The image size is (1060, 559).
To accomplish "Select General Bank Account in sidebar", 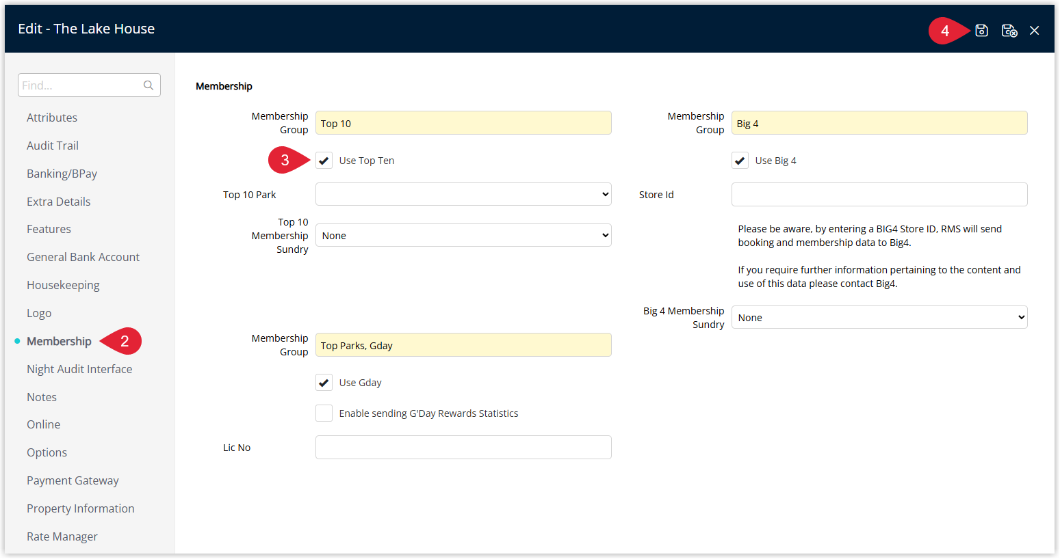I will coord(83,257).
